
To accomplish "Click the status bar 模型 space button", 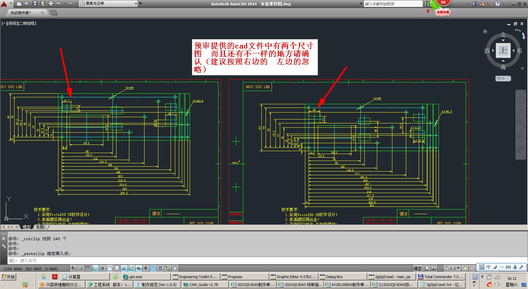I will pyautogui.click(x=417, y=269).
